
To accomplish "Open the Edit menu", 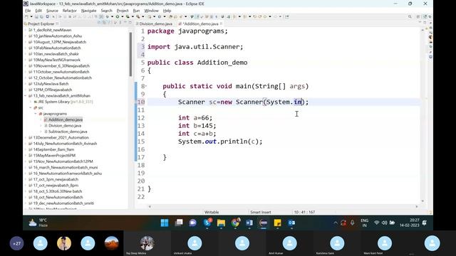I will tap(38, 11).
